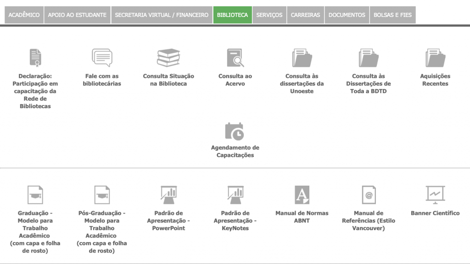This screenshot has height=264, width=470.
Task: Go to the Serviços tab
Action: pyautogui.click(x=269, y=15)
